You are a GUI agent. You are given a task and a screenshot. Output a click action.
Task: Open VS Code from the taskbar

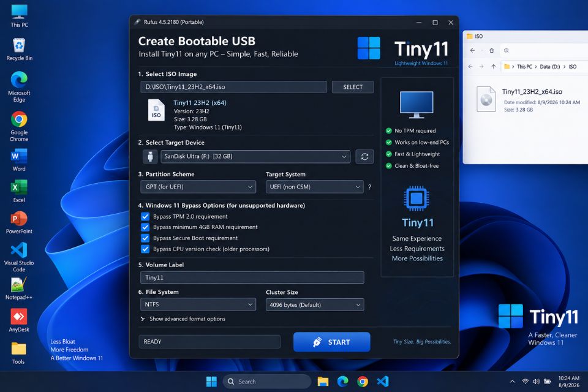[382, 382]
